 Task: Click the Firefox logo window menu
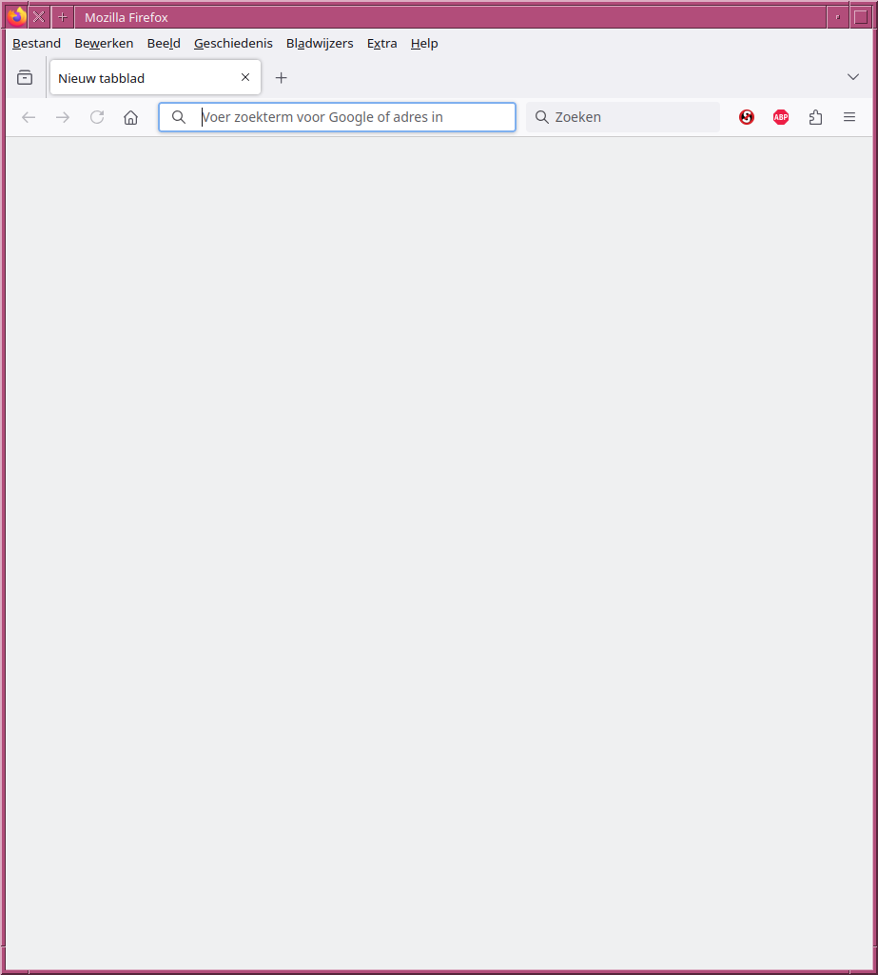(17, 17)
